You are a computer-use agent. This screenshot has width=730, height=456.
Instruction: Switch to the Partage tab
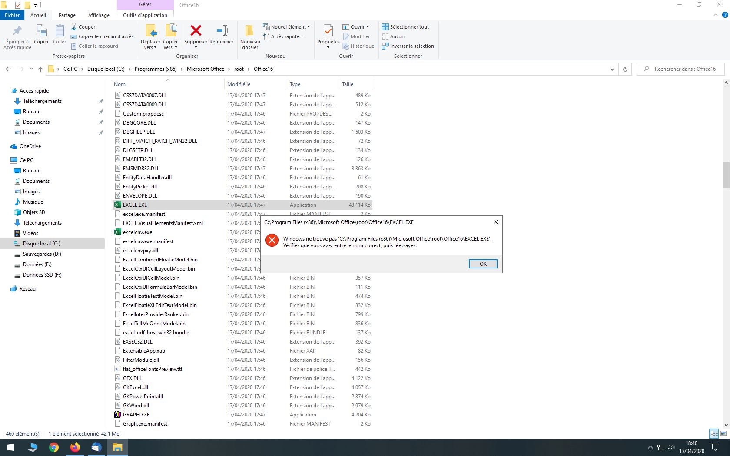(67, 15)
